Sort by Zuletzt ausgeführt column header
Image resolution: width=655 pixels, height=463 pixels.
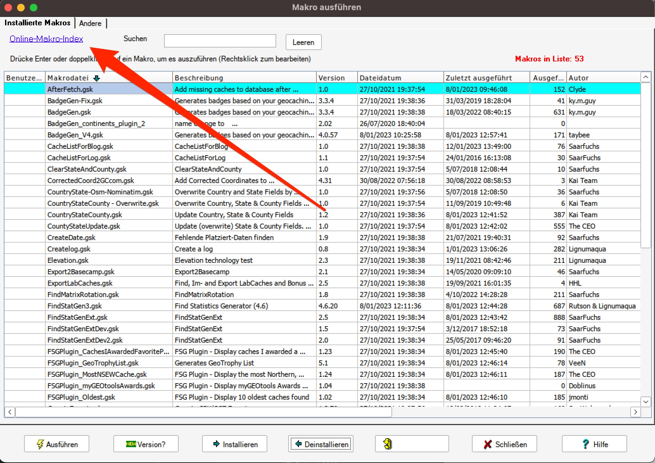click(x=487, y=78)
